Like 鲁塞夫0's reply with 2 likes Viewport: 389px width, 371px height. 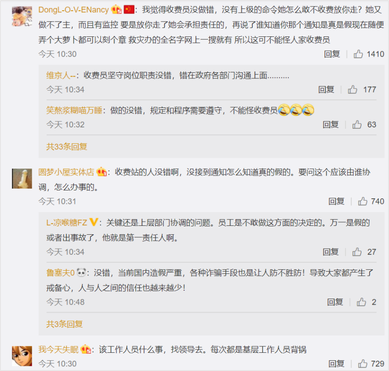[x=361, y=302]
